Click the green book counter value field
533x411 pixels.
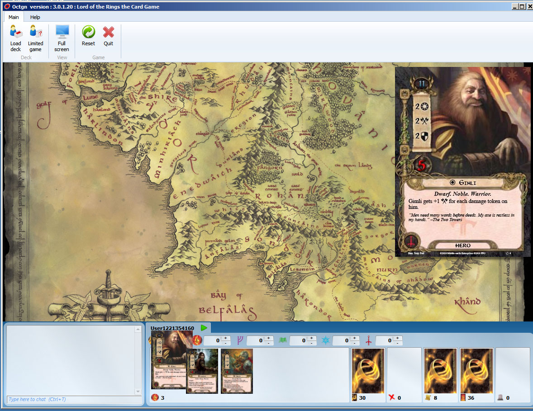(299, 340)
